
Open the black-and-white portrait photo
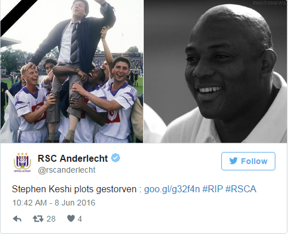coord(216,71)
